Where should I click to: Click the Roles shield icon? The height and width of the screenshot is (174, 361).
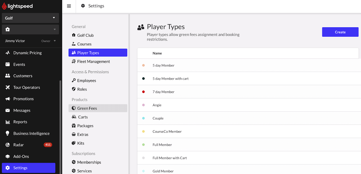(74, 89)
